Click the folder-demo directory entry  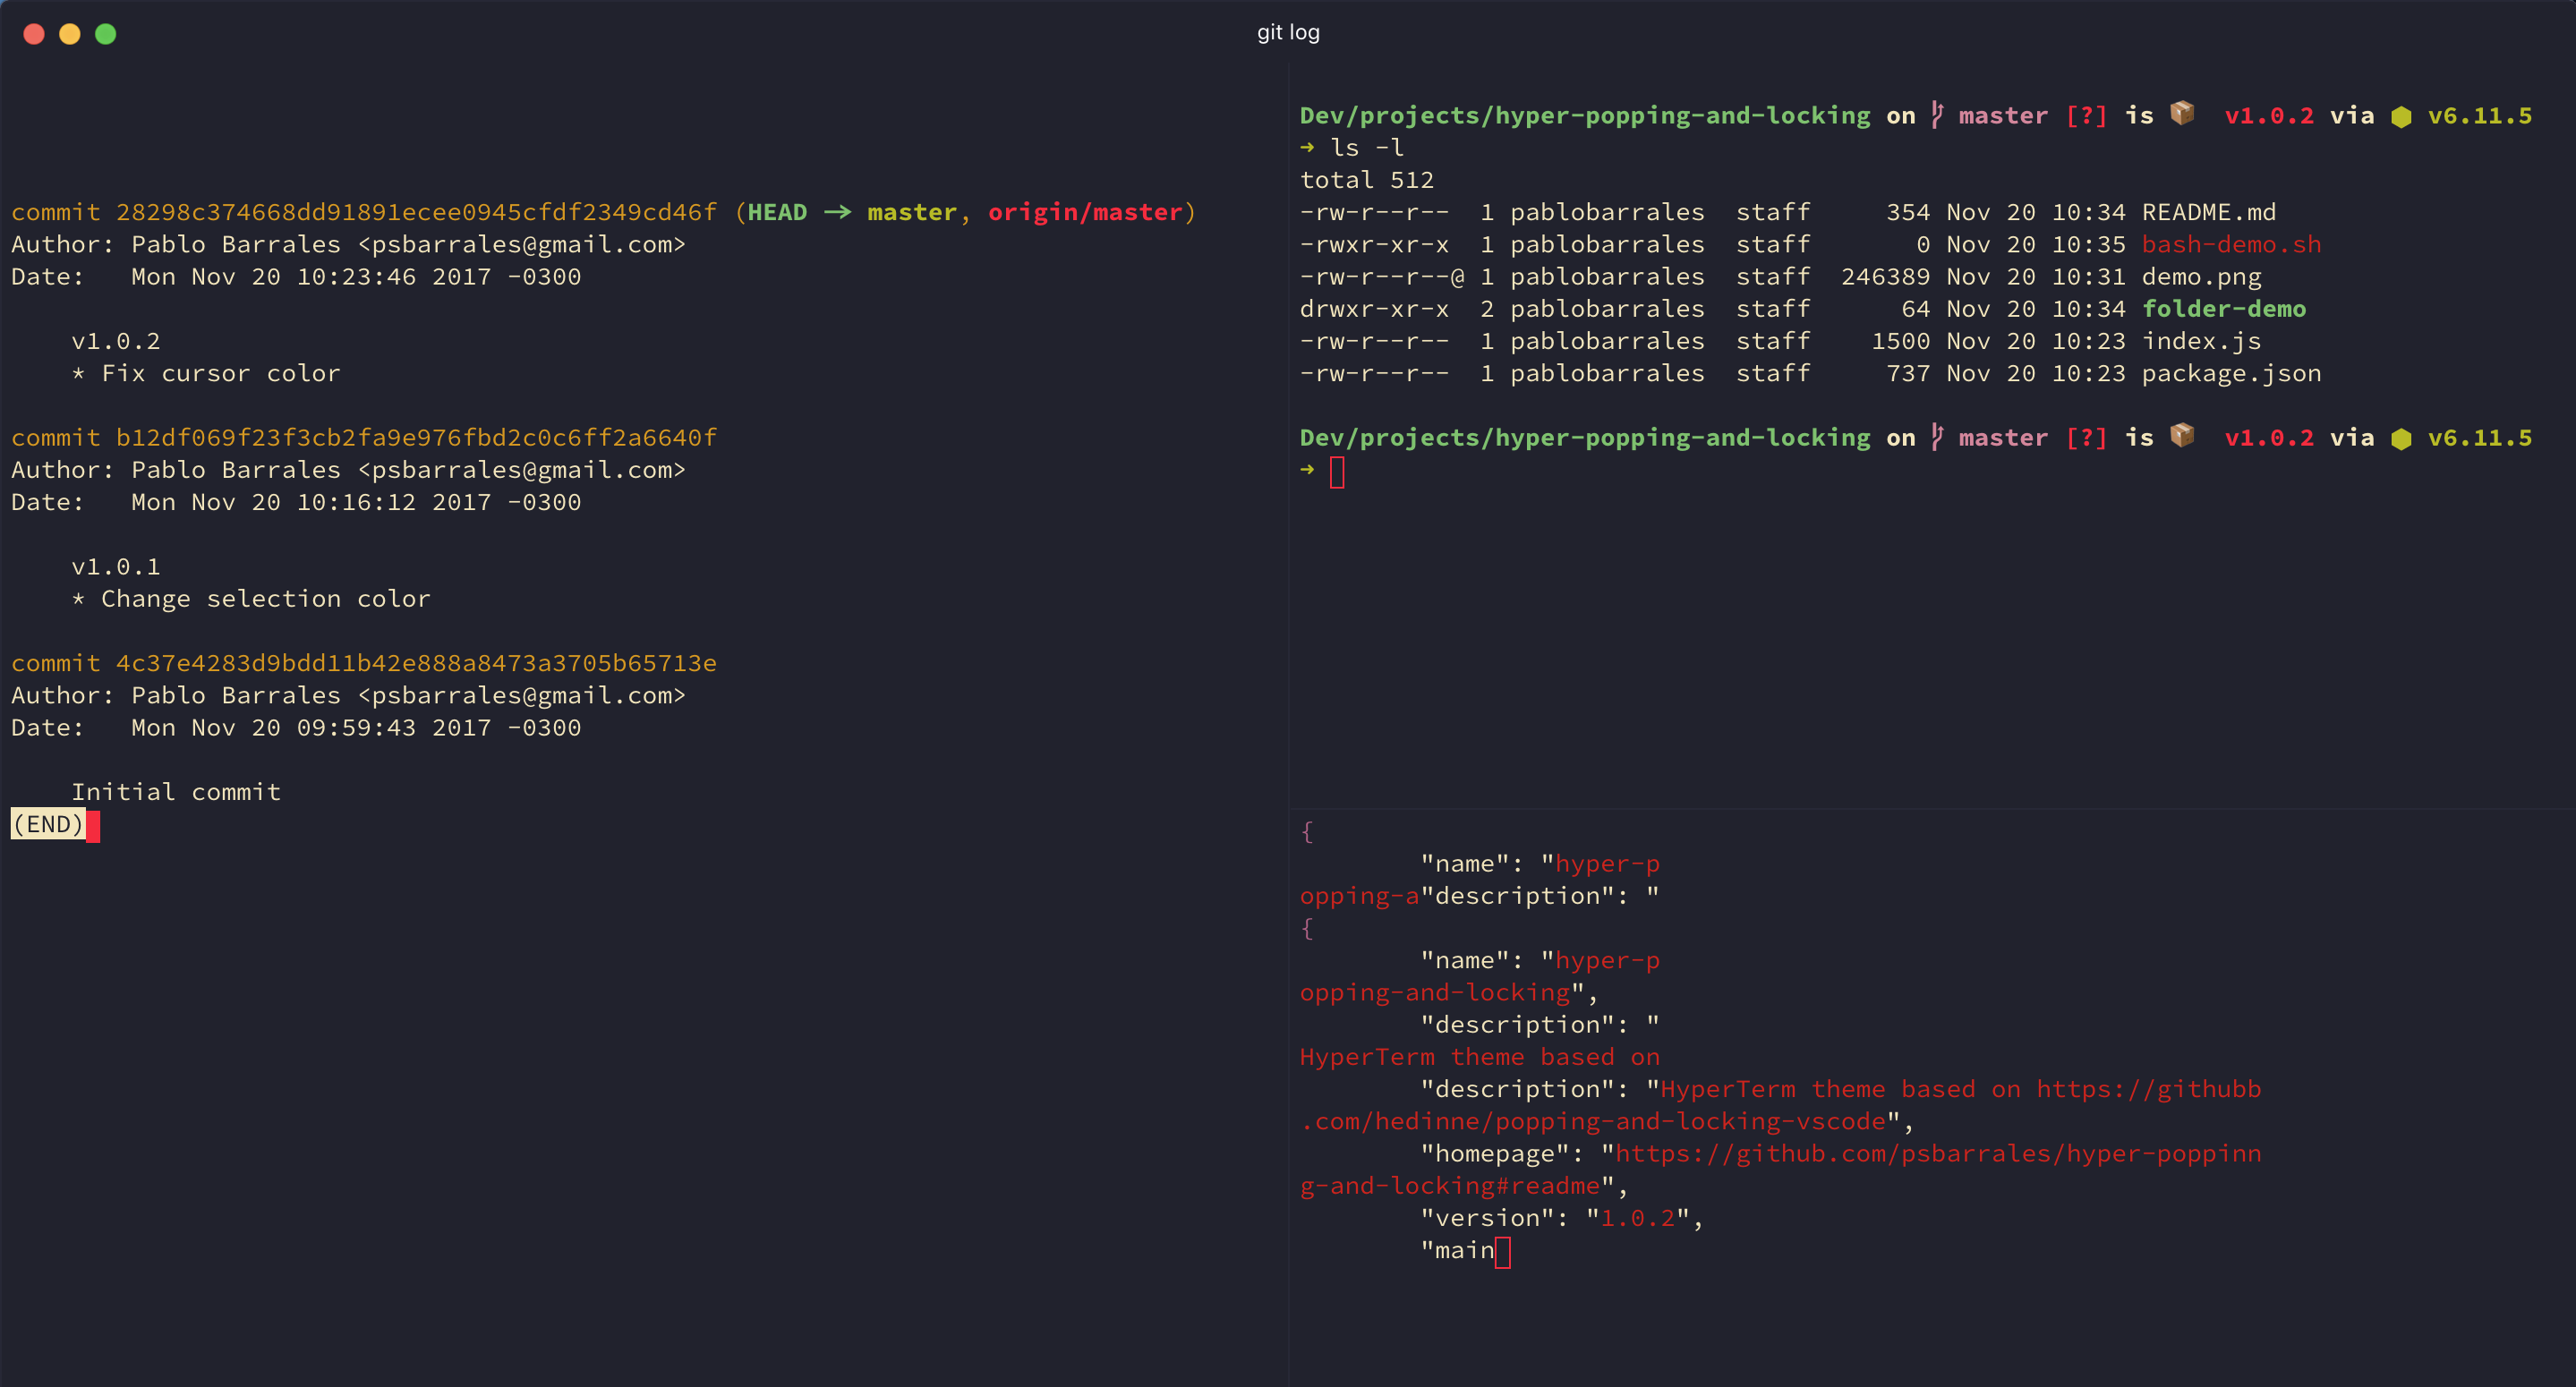(x=2223, y=309)
